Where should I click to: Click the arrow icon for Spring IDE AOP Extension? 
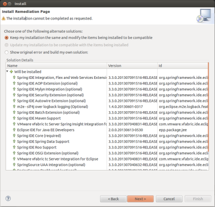point(14,83)
